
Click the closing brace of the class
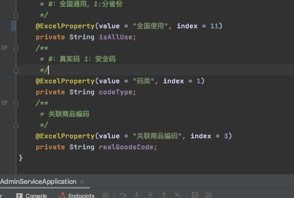click(x=21, y=158)
